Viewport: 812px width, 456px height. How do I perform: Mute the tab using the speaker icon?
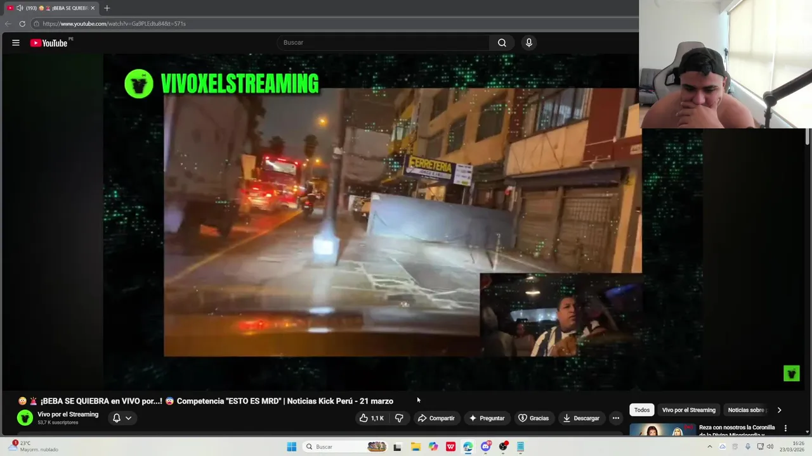pos(20,8)
